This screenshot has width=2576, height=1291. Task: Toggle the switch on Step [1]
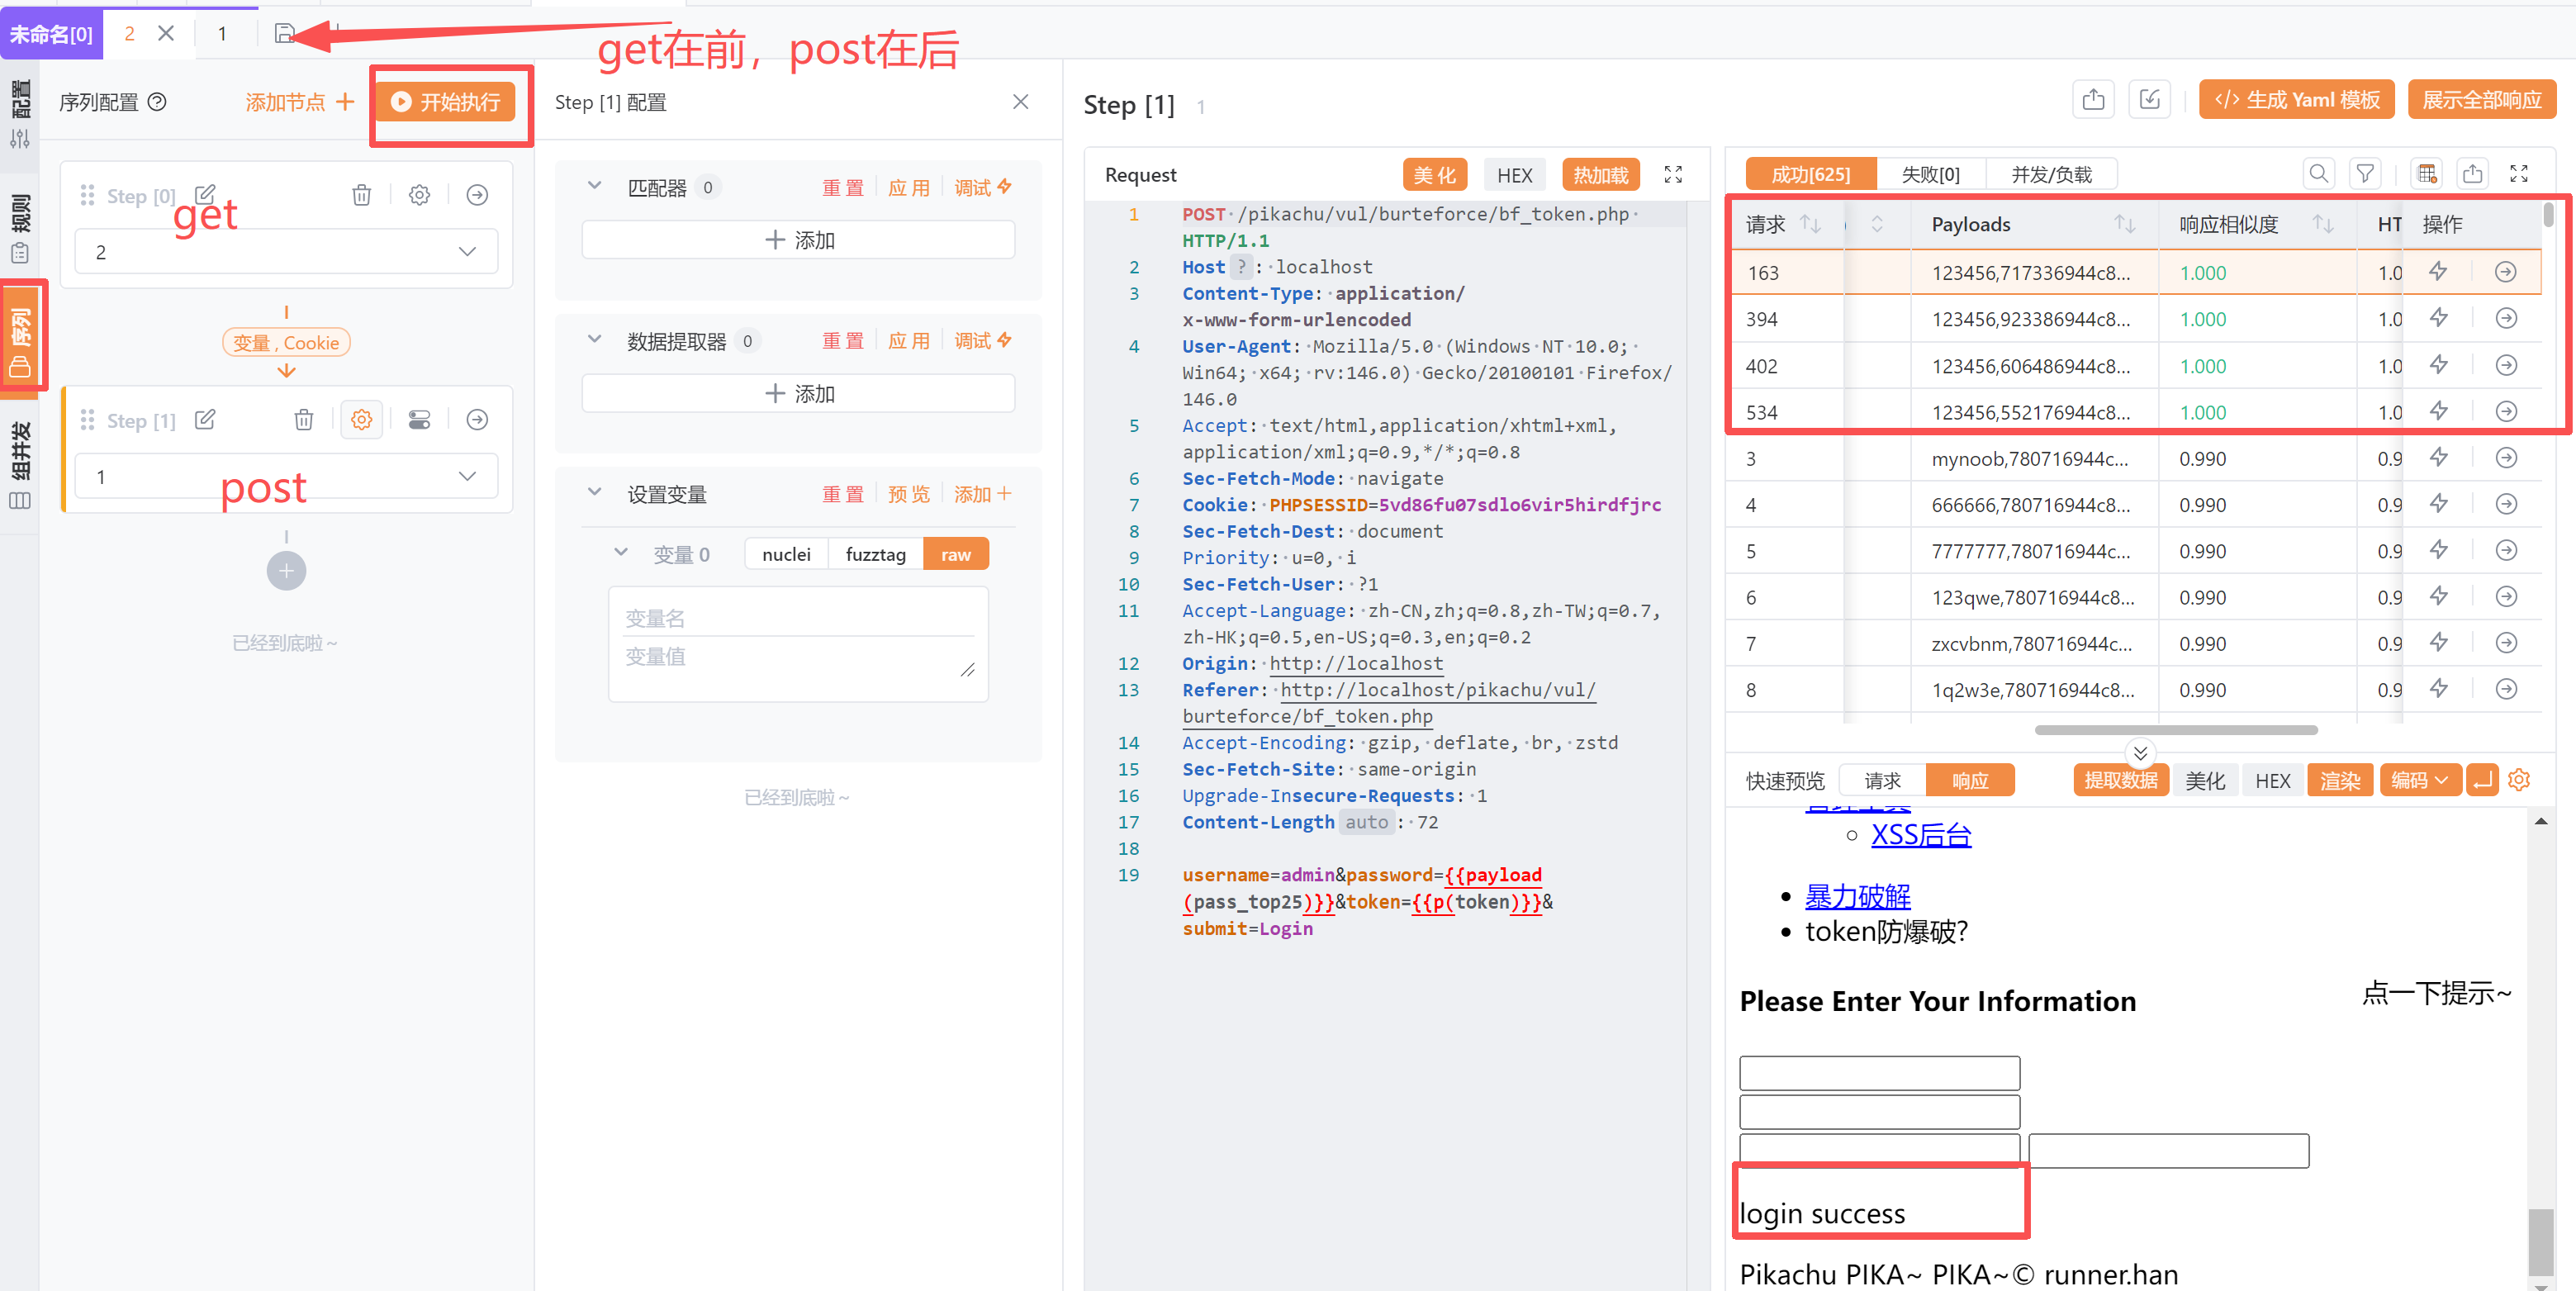(419, 420)
